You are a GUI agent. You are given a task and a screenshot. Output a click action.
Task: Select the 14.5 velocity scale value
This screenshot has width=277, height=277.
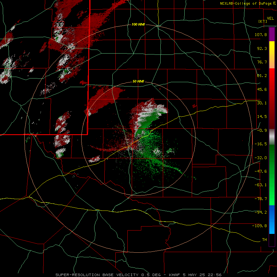(x=262, y=117)
